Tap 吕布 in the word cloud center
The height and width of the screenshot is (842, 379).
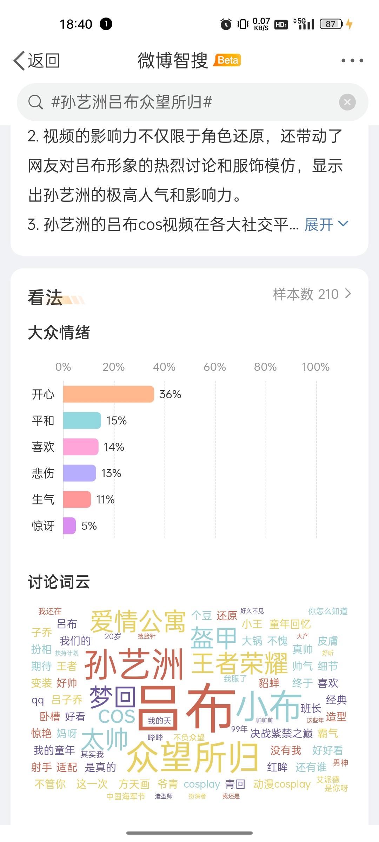pyautogui.click(x=187, y=707)
